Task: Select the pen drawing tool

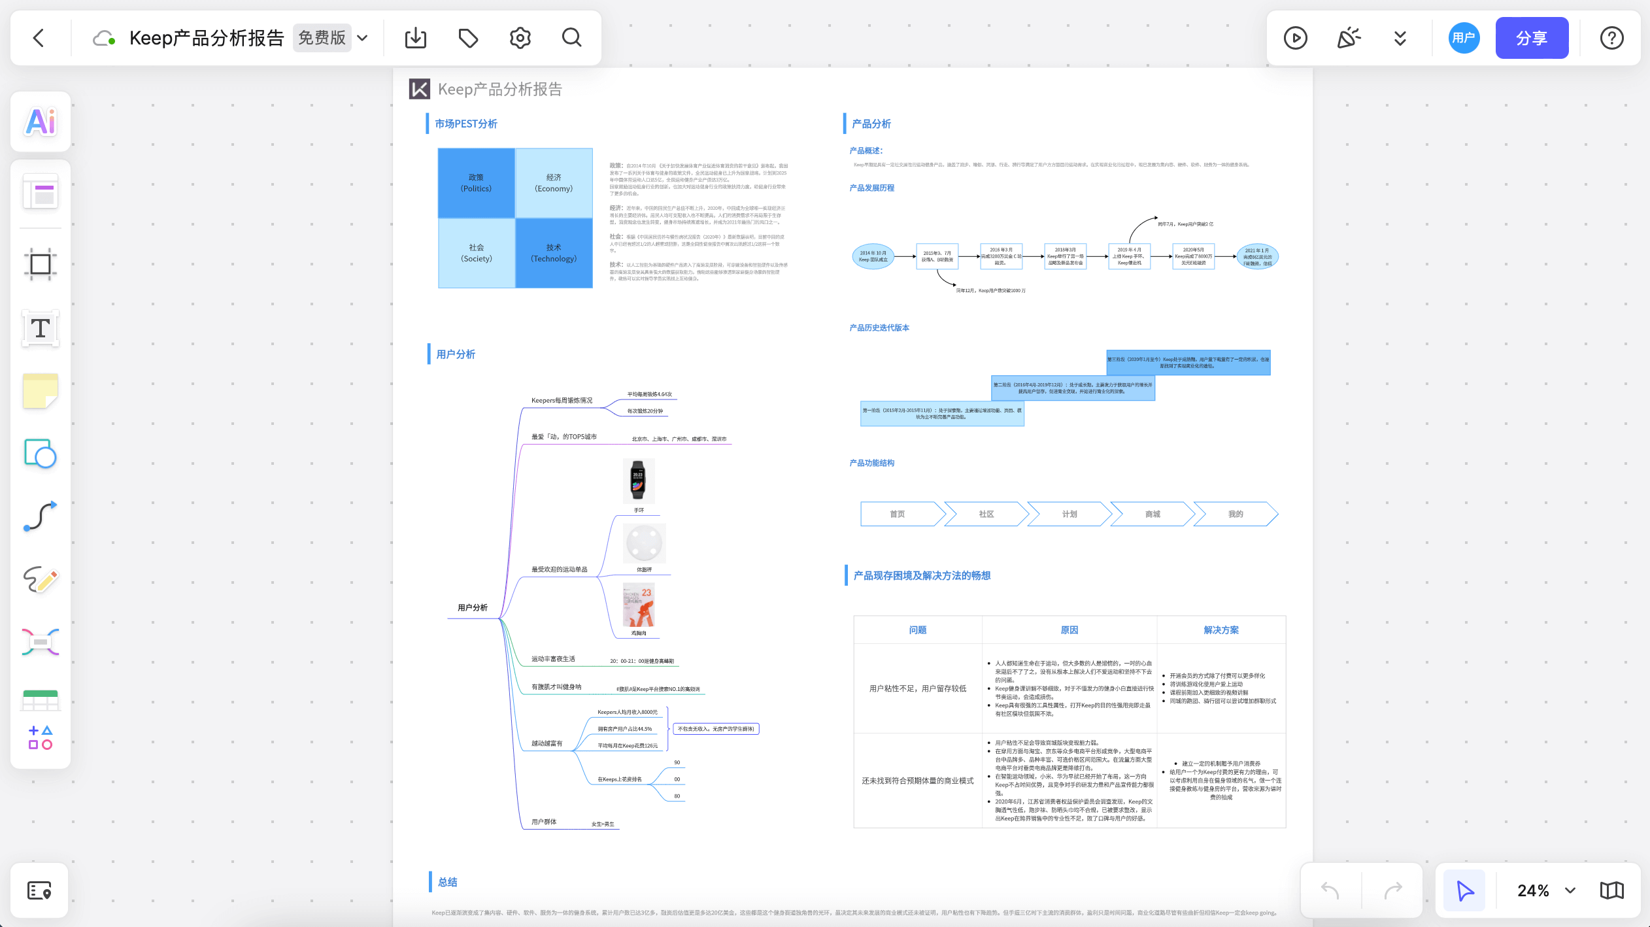Action: 41,579
